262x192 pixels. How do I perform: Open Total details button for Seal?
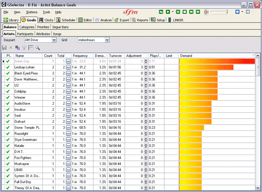tap(68, 116)
